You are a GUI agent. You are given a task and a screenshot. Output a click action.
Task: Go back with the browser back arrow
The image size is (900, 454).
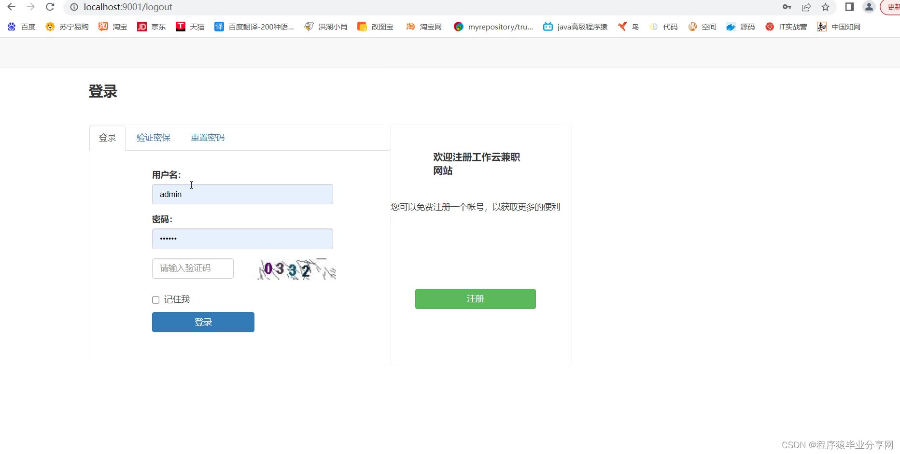click(11, 7)
